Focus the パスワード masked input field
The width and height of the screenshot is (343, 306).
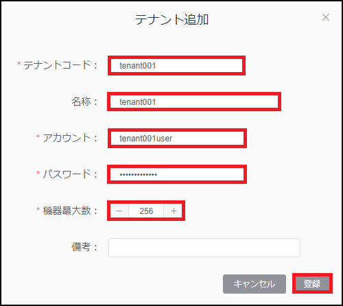coord(177,174)
